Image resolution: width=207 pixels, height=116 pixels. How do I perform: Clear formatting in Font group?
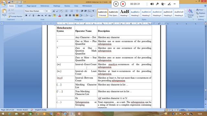pyautogui.click(x=61, y=11)
